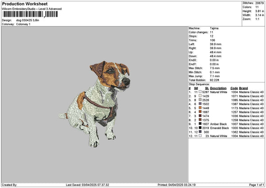
Task: Click the brown swatch for code 1258
Action: [200, 120]
